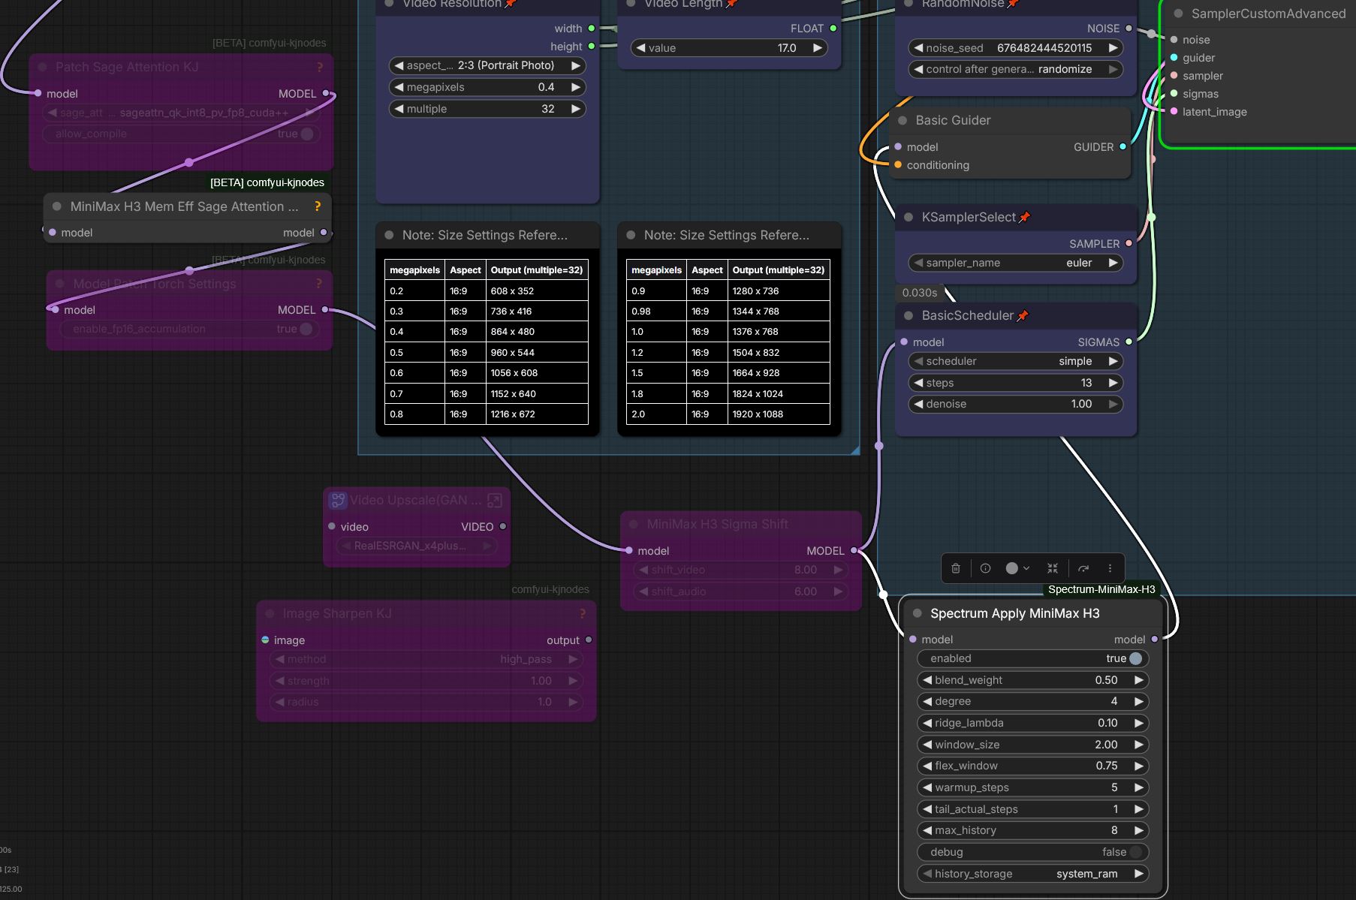Unpin the KSamplerSelect node
Image resolution: width=1356 pixels, height=900 pixels.
tap(1025, 217)
